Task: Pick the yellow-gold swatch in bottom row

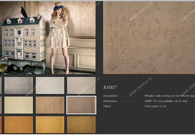Action: 50,125
